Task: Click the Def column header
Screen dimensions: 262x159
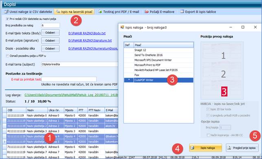Action: 129,45
